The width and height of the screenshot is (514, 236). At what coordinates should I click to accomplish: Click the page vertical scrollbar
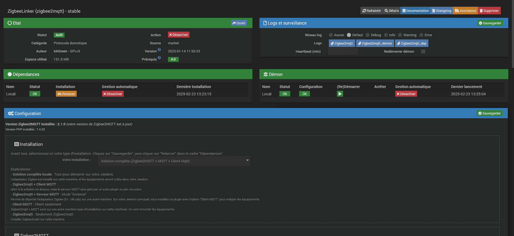tap(513, 34)
